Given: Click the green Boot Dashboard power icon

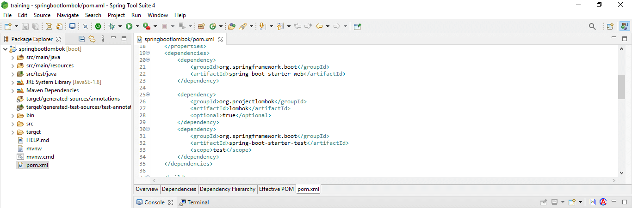Looking at the screenshot, I should [x=98, y=26].
